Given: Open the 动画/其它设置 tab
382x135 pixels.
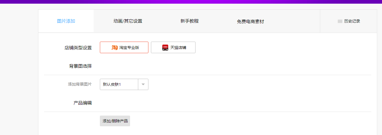Looking at the screenshot, I should coord(128,21).
